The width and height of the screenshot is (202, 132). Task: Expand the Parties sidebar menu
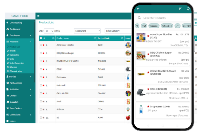pos(19,76)
